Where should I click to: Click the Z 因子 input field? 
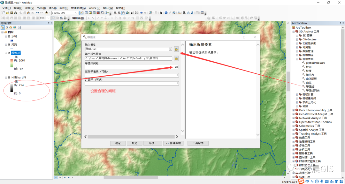[x=132, y=83]
